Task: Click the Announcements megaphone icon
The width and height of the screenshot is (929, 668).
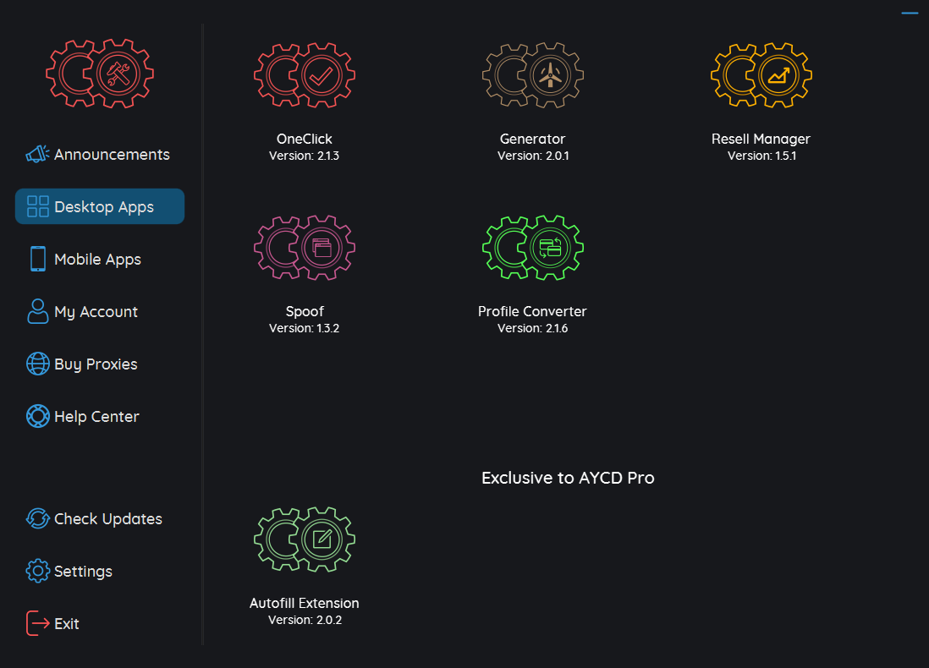Action: tap(37, 154)
